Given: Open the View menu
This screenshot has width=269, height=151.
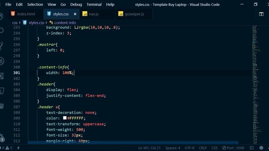Looking at the screenshot, I should pos(52,5).
